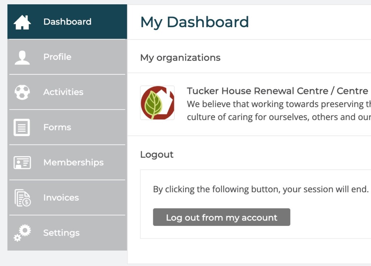Click Log out from my account button

click(221, 217)
